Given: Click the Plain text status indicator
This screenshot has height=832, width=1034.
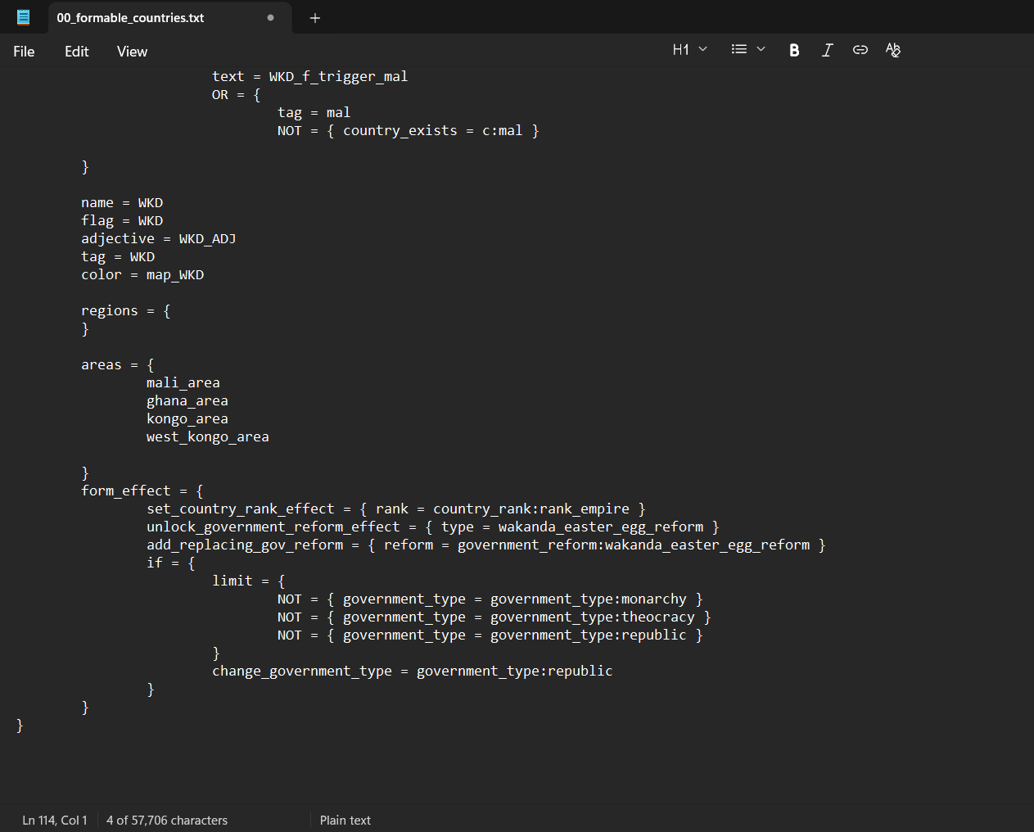Looking at the screenshot, I should pos(345,820).
